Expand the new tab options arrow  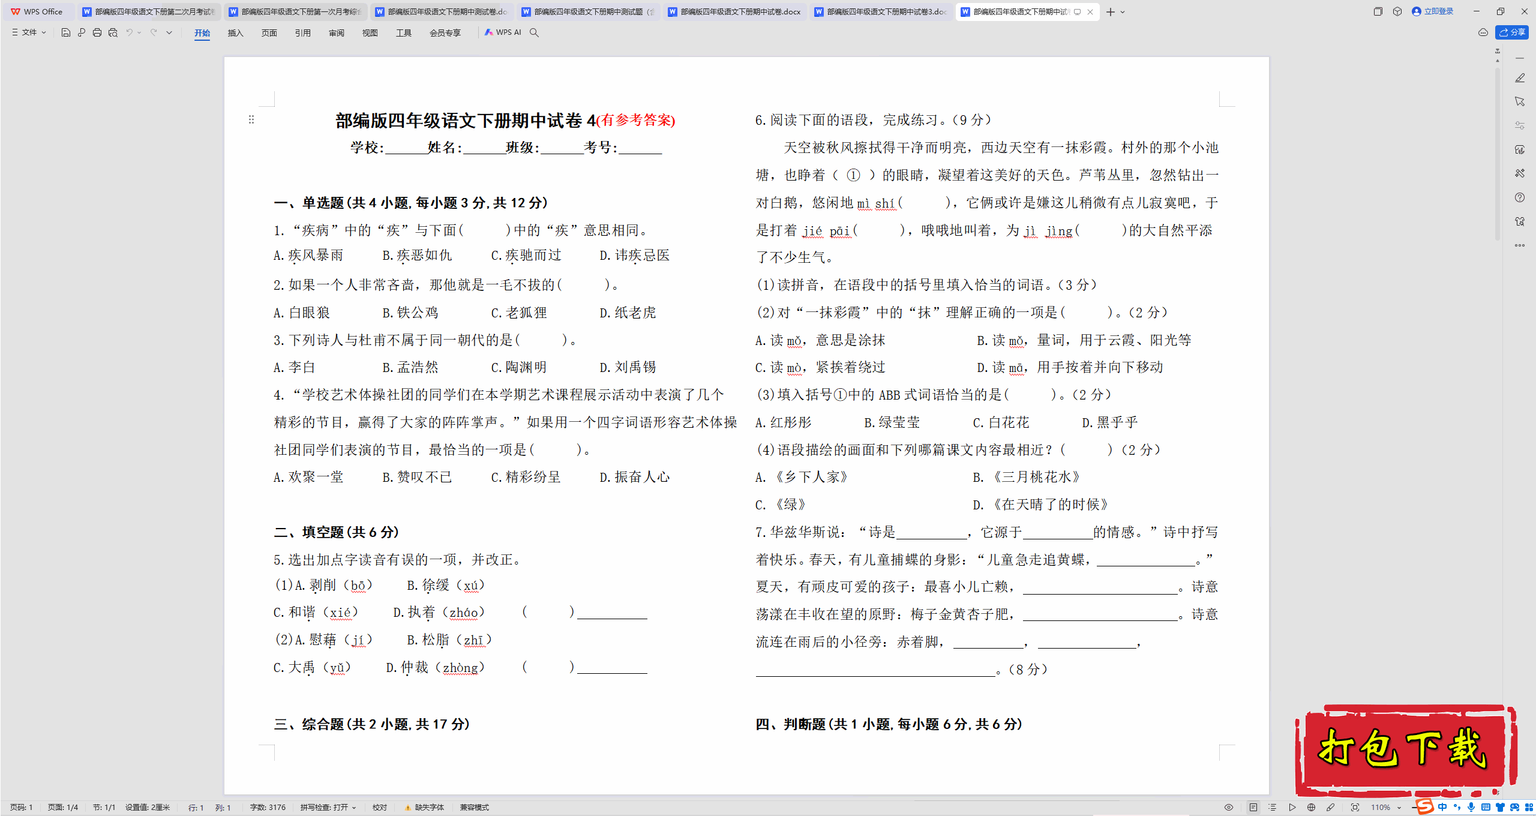tap(1123, 11)
